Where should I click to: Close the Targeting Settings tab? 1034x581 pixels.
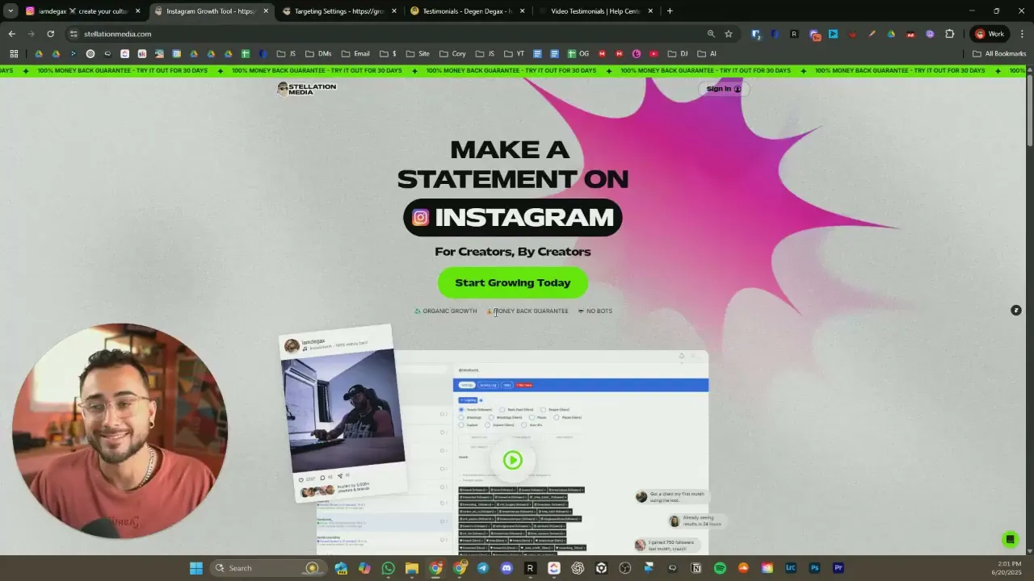(x=394, y=11)
